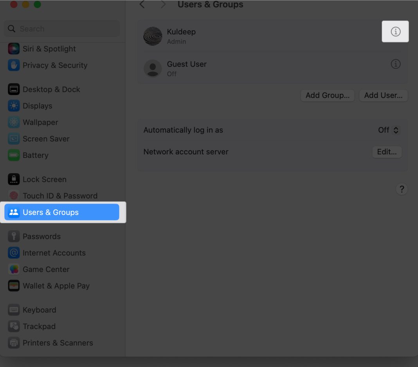418x367 pixels.
Task: Open Touch ID & Password settings
Action: tap(59, 196)
